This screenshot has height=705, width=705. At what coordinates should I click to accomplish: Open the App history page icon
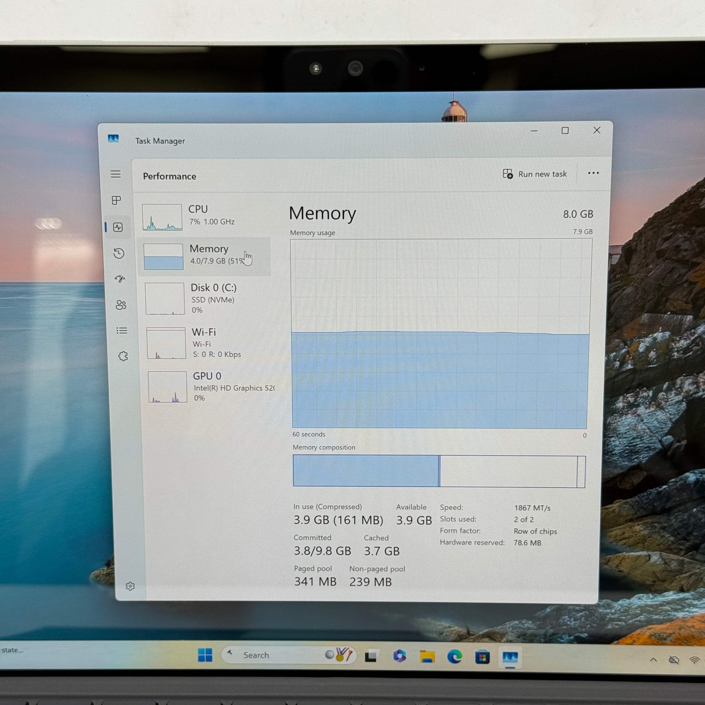(x=119, y=253)
